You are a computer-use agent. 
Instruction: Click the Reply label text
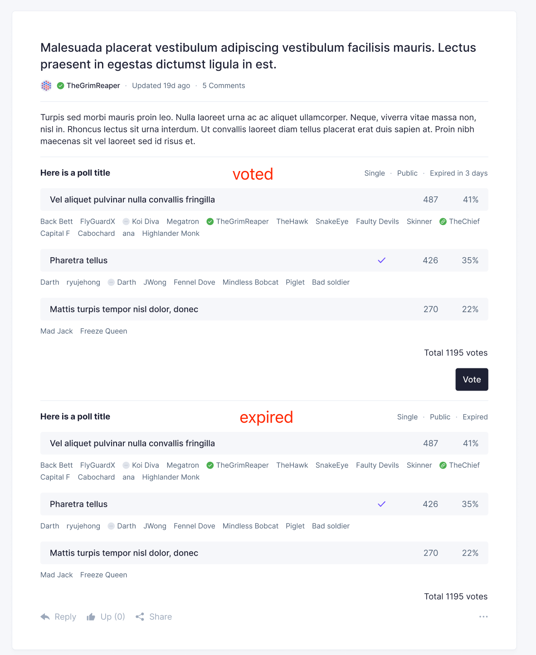click(65, 617)
